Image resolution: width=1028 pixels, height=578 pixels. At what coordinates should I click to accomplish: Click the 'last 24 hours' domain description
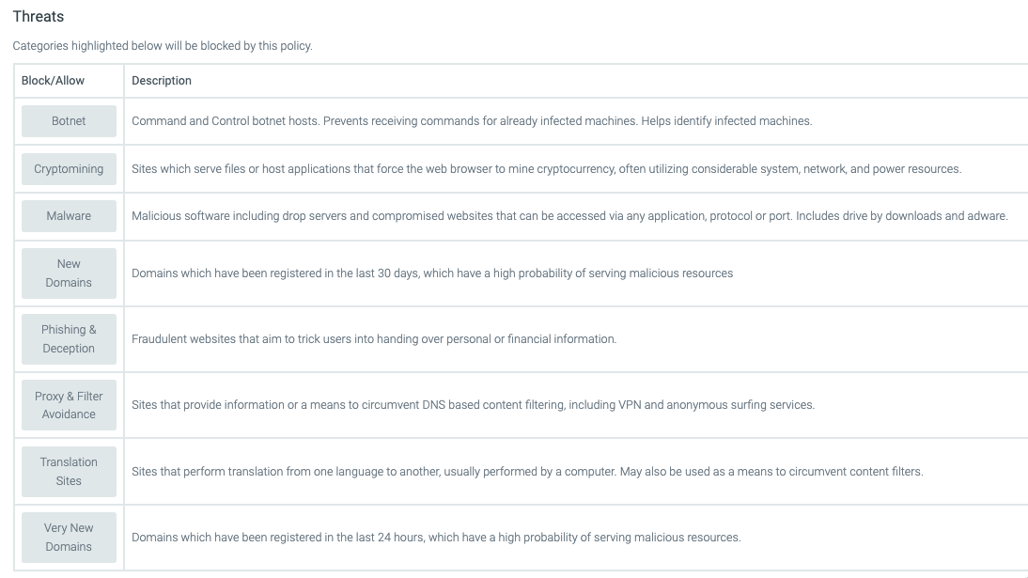coord(437,538)
